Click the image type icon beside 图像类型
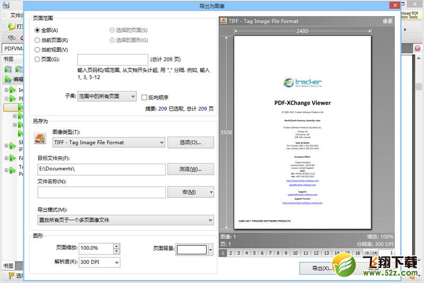Viewport: 424px width, 283px height. point(40,139)
